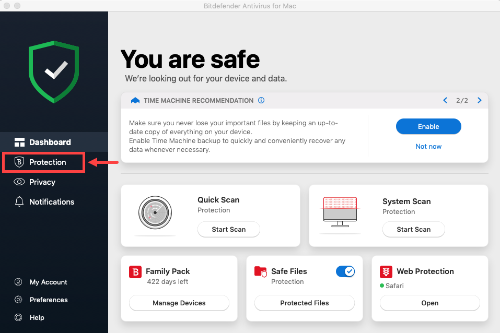Click the Dashboard grid icon in sidebar

tap(20, 142)
